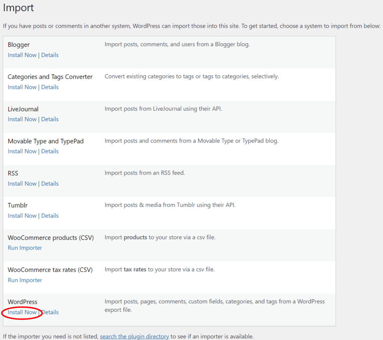Select the WordPress importer title
This screenshot has width=383, height=340.
(22, 302)
